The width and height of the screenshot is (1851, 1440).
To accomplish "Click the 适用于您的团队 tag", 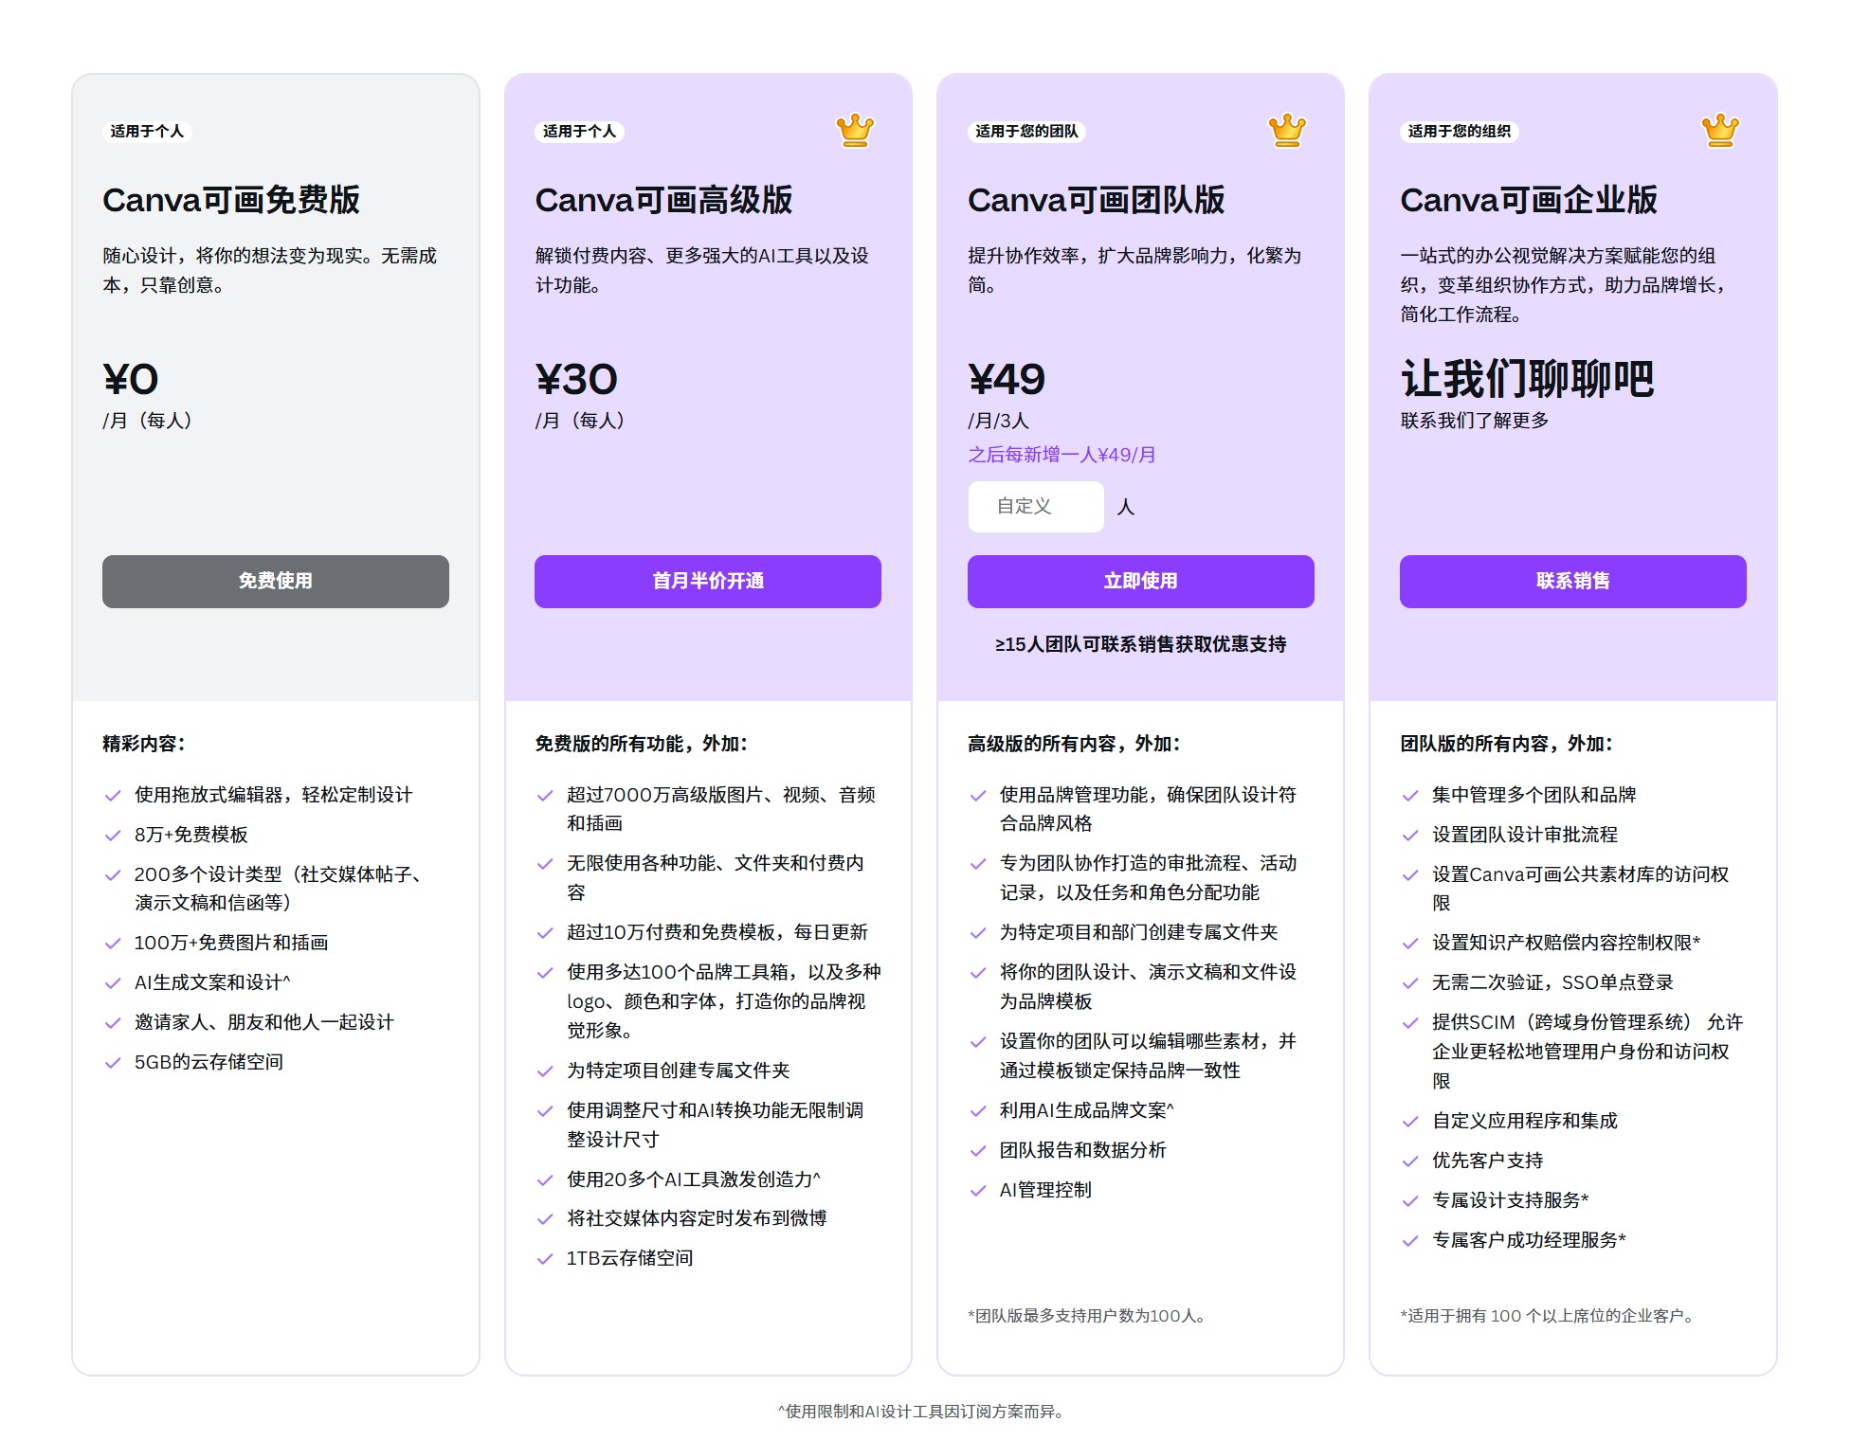I will click(x=1026, y=132).
